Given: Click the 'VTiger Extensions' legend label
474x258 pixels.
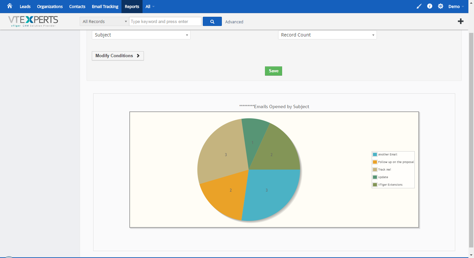Looking at the screenshot, I should 390,185.
